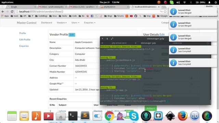Open the linux bookmark folder
Viewport: 219px width, 123px height.
tap(53, 16)
